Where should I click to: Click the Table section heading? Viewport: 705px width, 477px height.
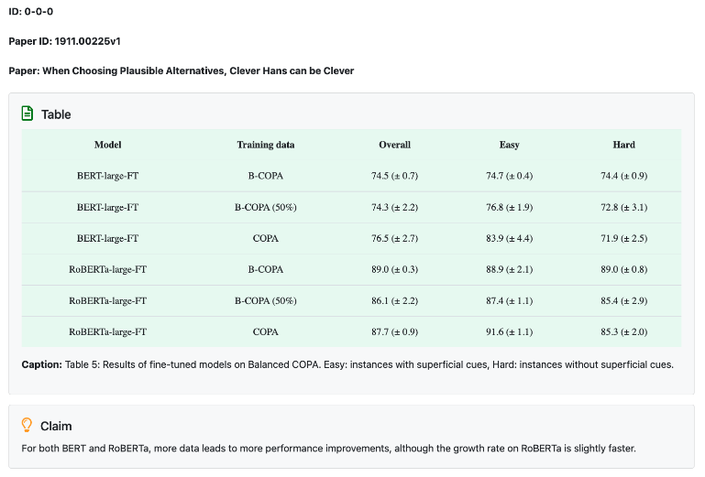(56, 114)
